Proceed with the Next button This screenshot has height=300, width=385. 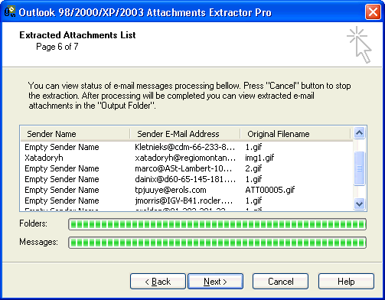tap(215, 282)
